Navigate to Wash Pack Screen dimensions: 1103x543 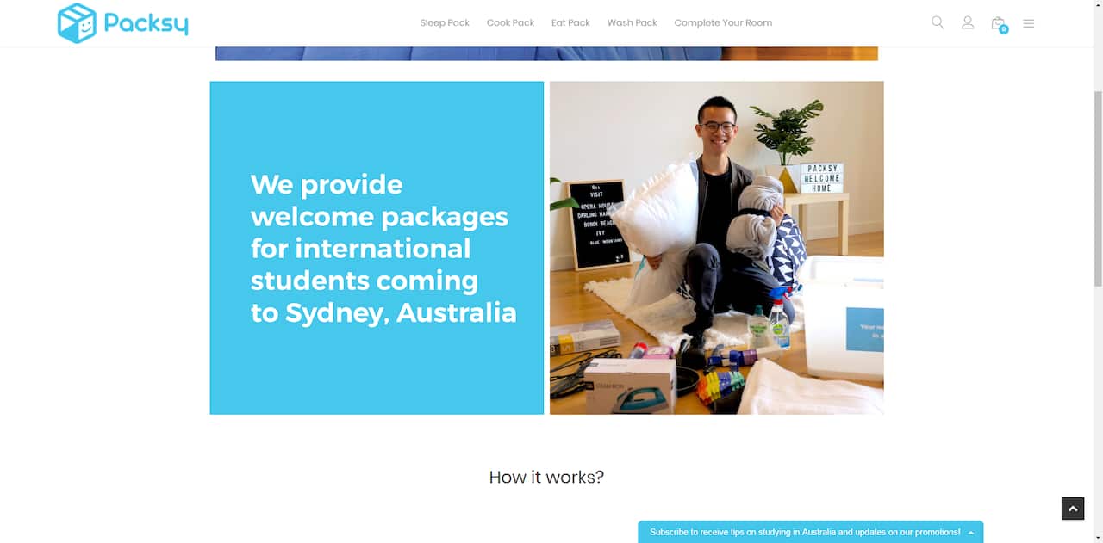[632, 23]
